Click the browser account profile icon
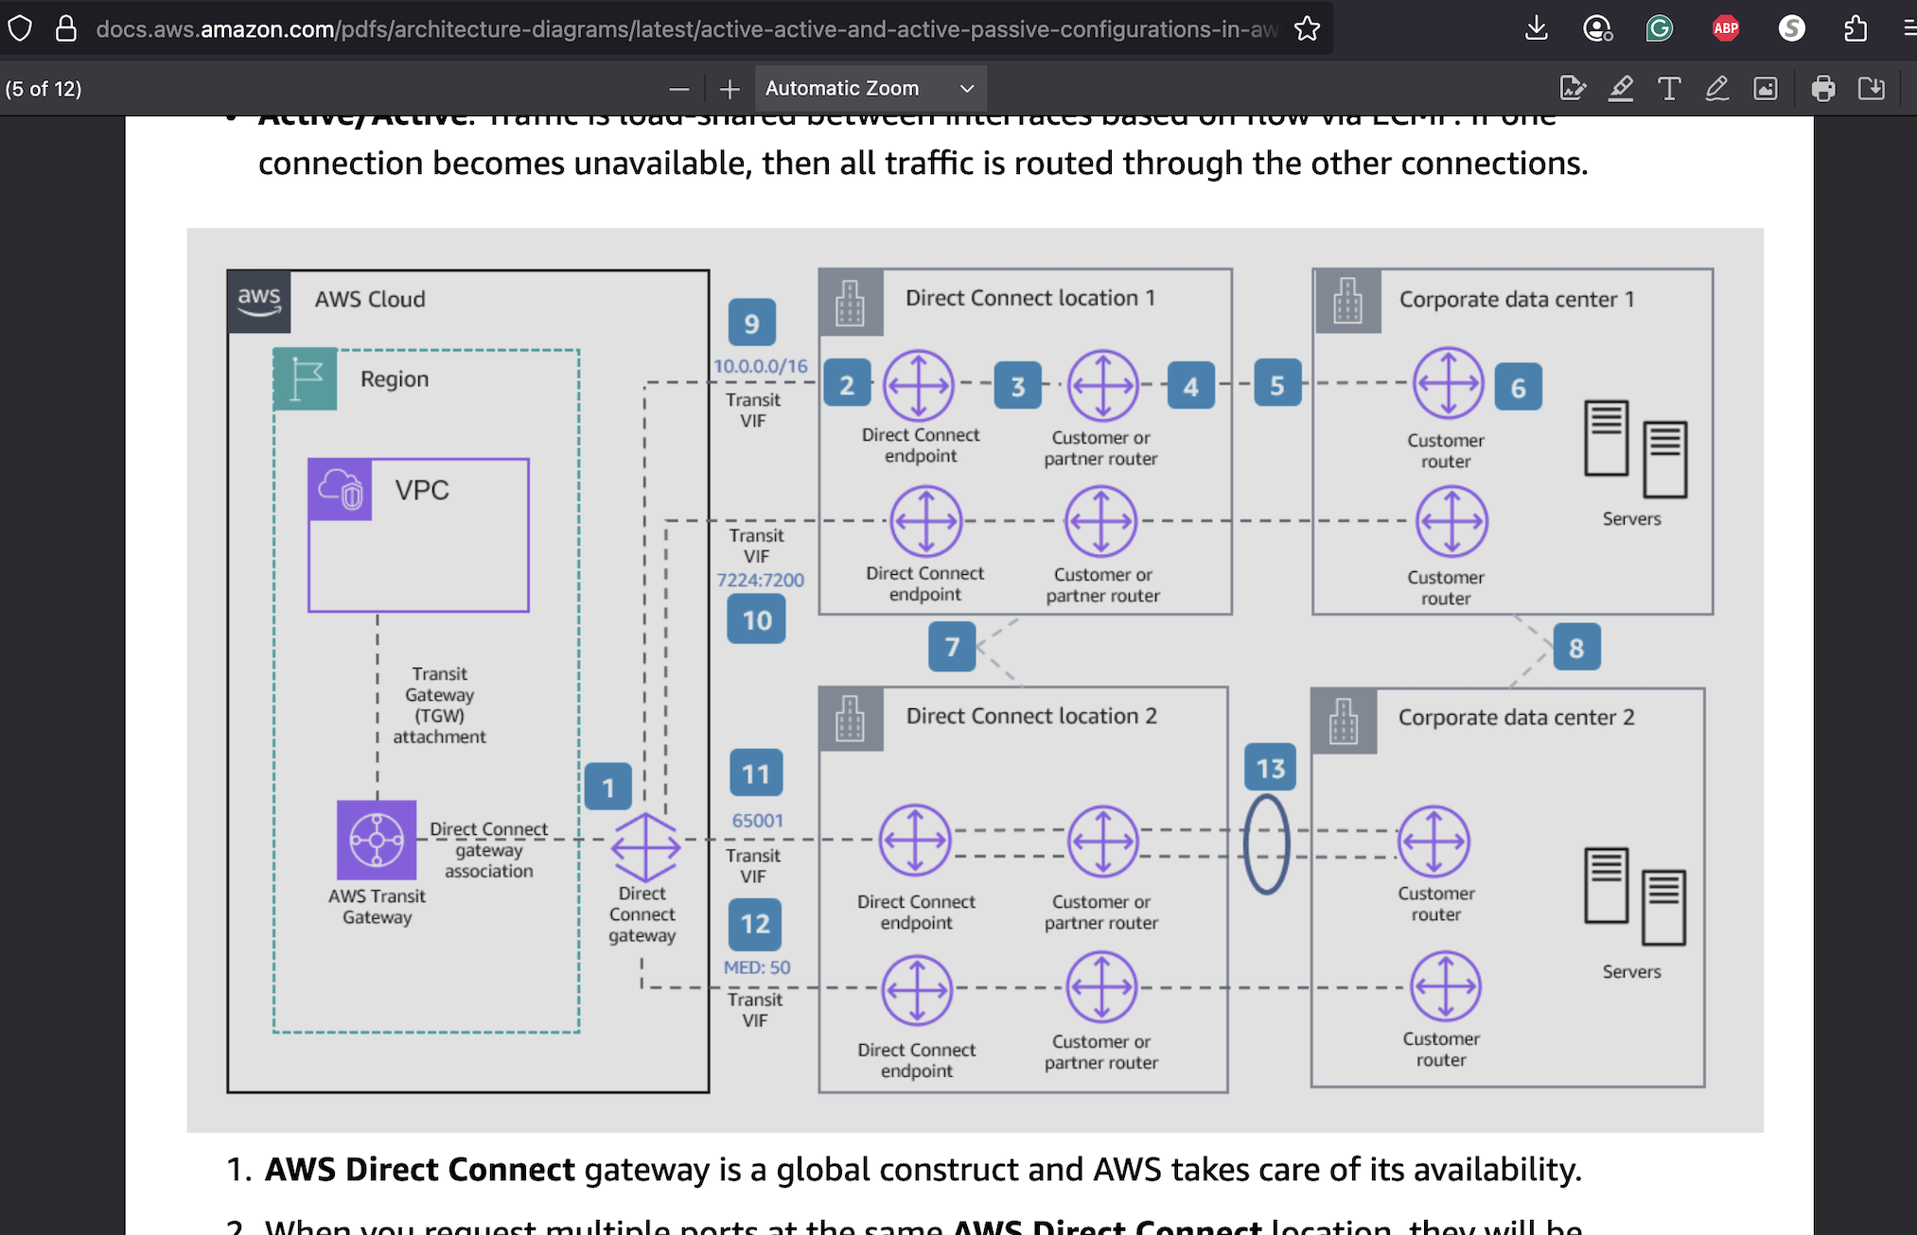1917x1235 pixels. 1597,28
